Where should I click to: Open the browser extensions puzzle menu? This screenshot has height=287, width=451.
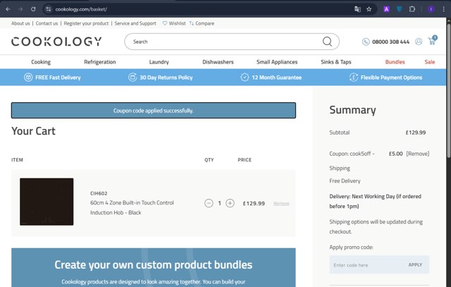[412, 9]
